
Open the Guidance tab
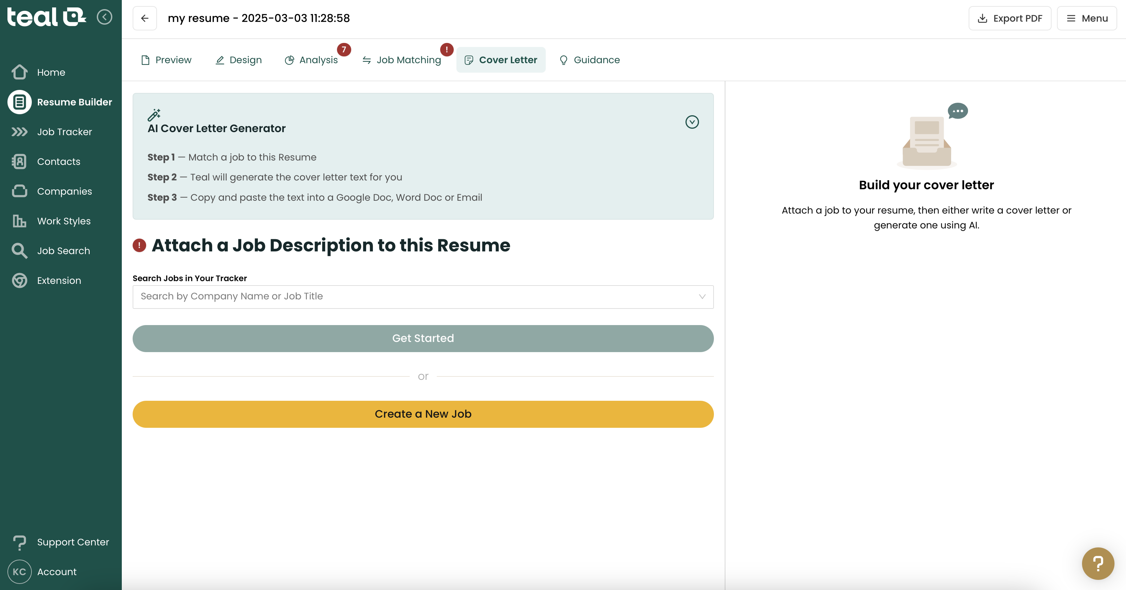(x=590, y=60)
